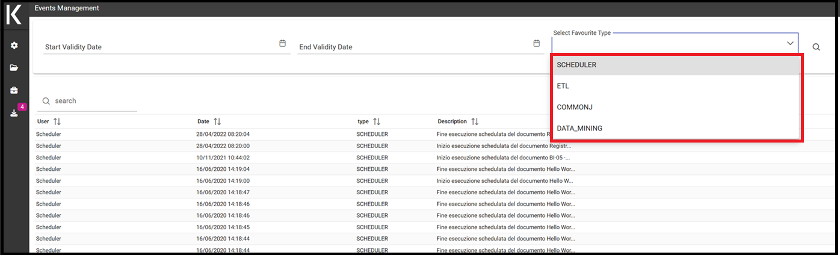Click the search magnifier icon at top right
The image size is (840, 255).
[x=817, y=47]
